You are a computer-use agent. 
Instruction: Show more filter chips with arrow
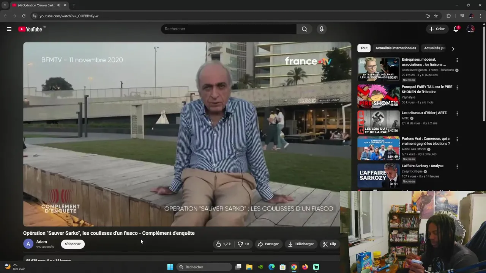click(x=453, y=49)
